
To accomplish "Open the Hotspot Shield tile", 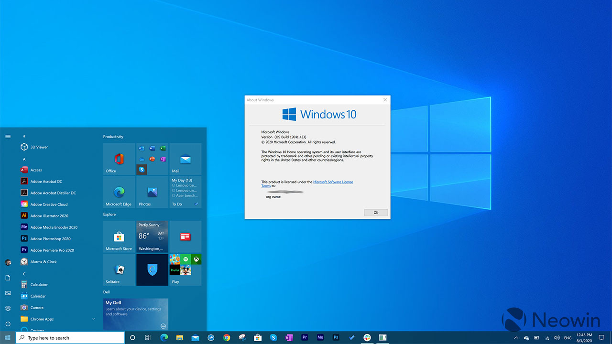I will point(152,269).
